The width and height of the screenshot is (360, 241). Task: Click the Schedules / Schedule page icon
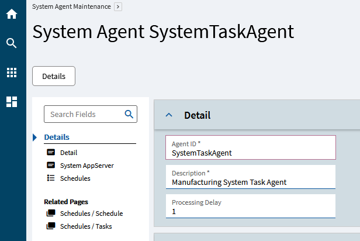(x=51, y=213)
